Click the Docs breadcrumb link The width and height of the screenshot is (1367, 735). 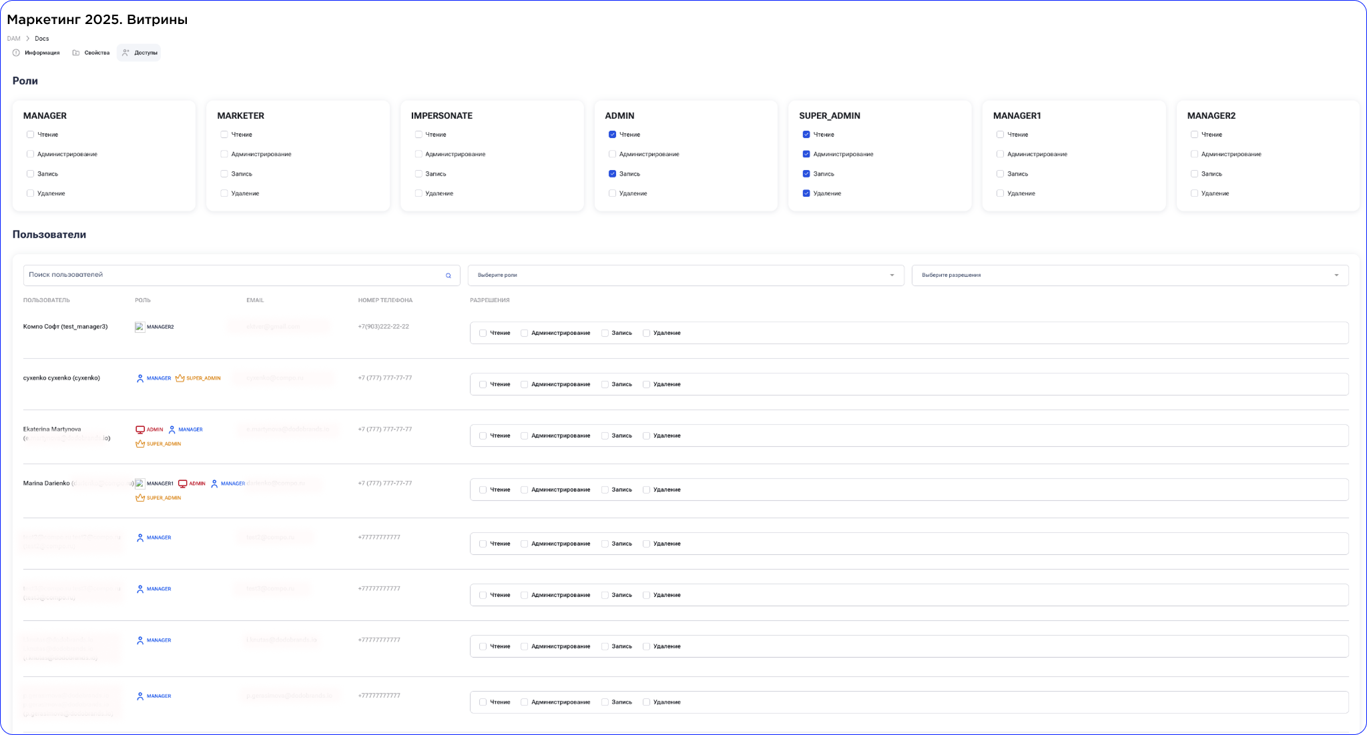pos(42,39)
